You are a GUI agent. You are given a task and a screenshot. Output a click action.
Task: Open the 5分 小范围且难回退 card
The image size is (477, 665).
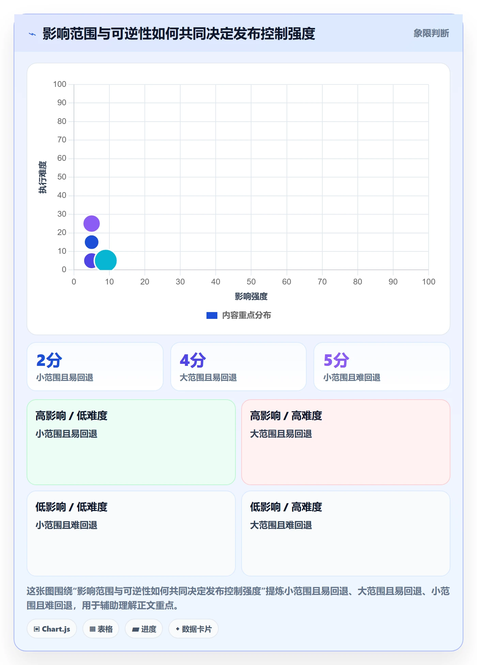pyautogui.click(x=382, y=367)
